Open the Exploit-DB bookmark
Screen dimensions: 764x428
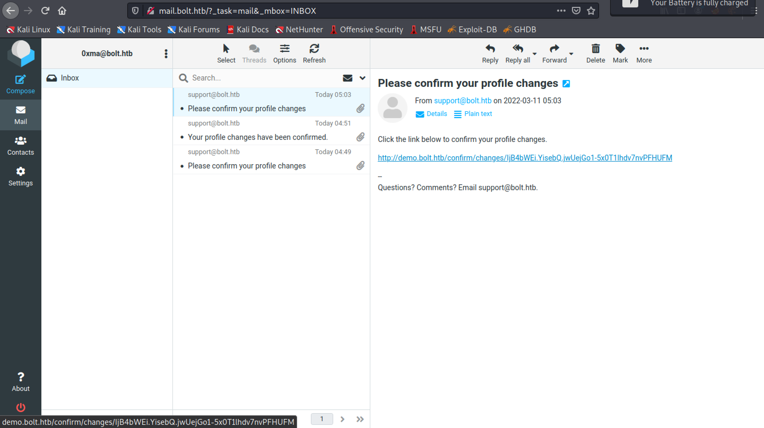[472, 30]
